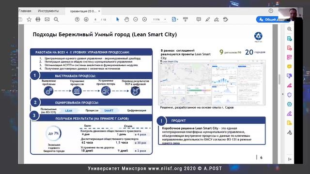Open the Create PDF tool in right pane
Image resolution: width=310 pixels, height=174 pixels.
[x=289, y=48]
